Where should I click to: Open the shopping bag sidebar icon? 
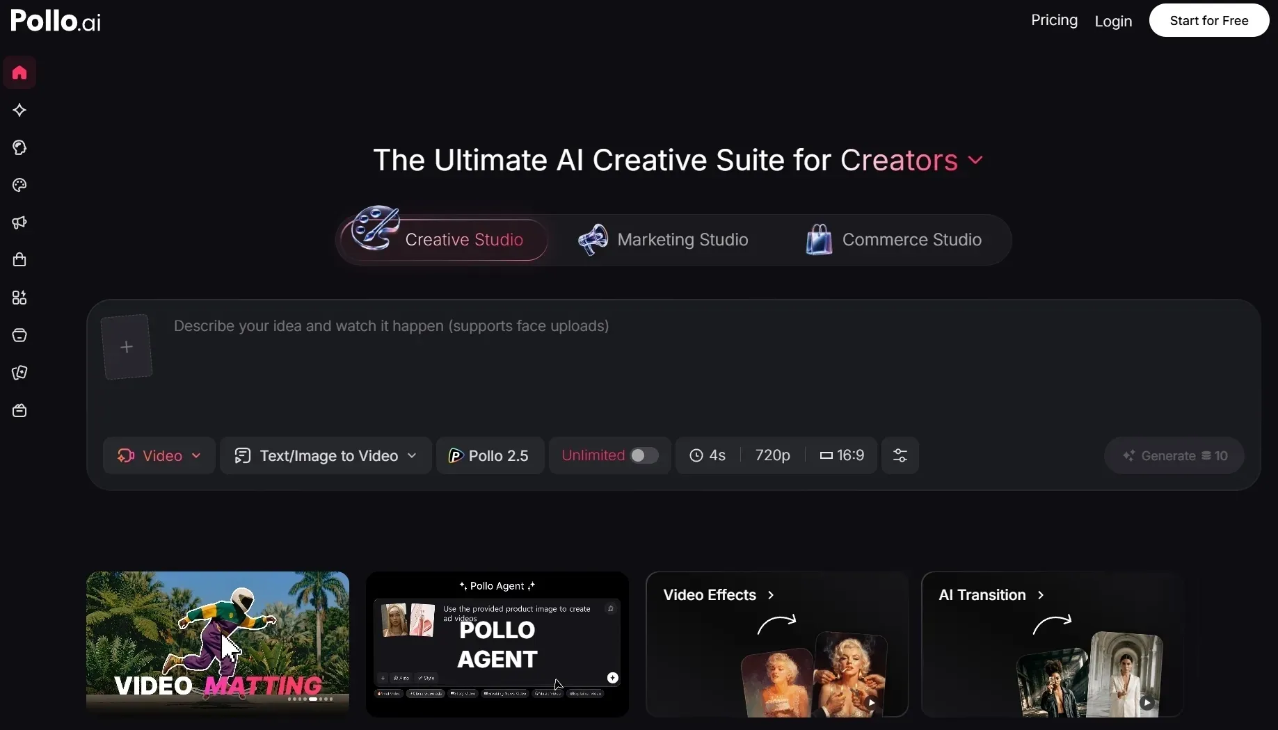(x=19, y=260)
